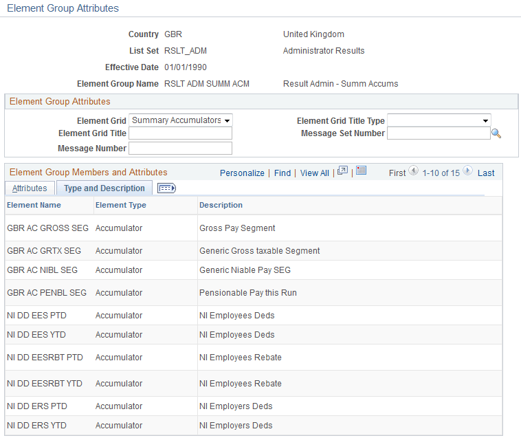Click the Generic Niable Pay SEG description
Viewport: 521px width, 438px height.
point(245,270)
